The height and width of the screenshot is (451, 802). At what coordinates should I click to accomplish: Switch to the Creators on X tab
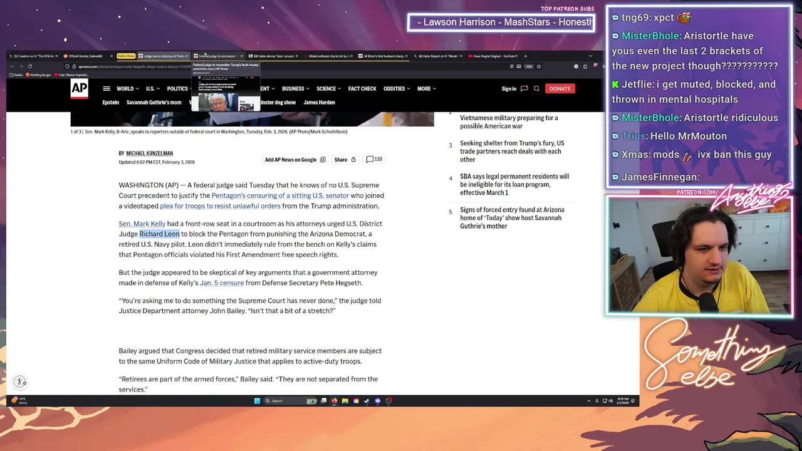pos(33,56)
